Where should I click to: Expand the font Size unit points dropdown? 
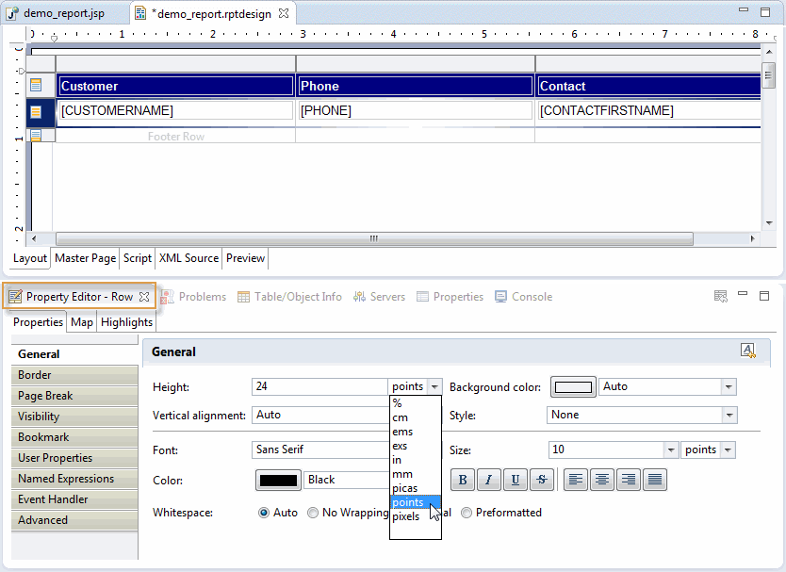(x=728, y=449)
